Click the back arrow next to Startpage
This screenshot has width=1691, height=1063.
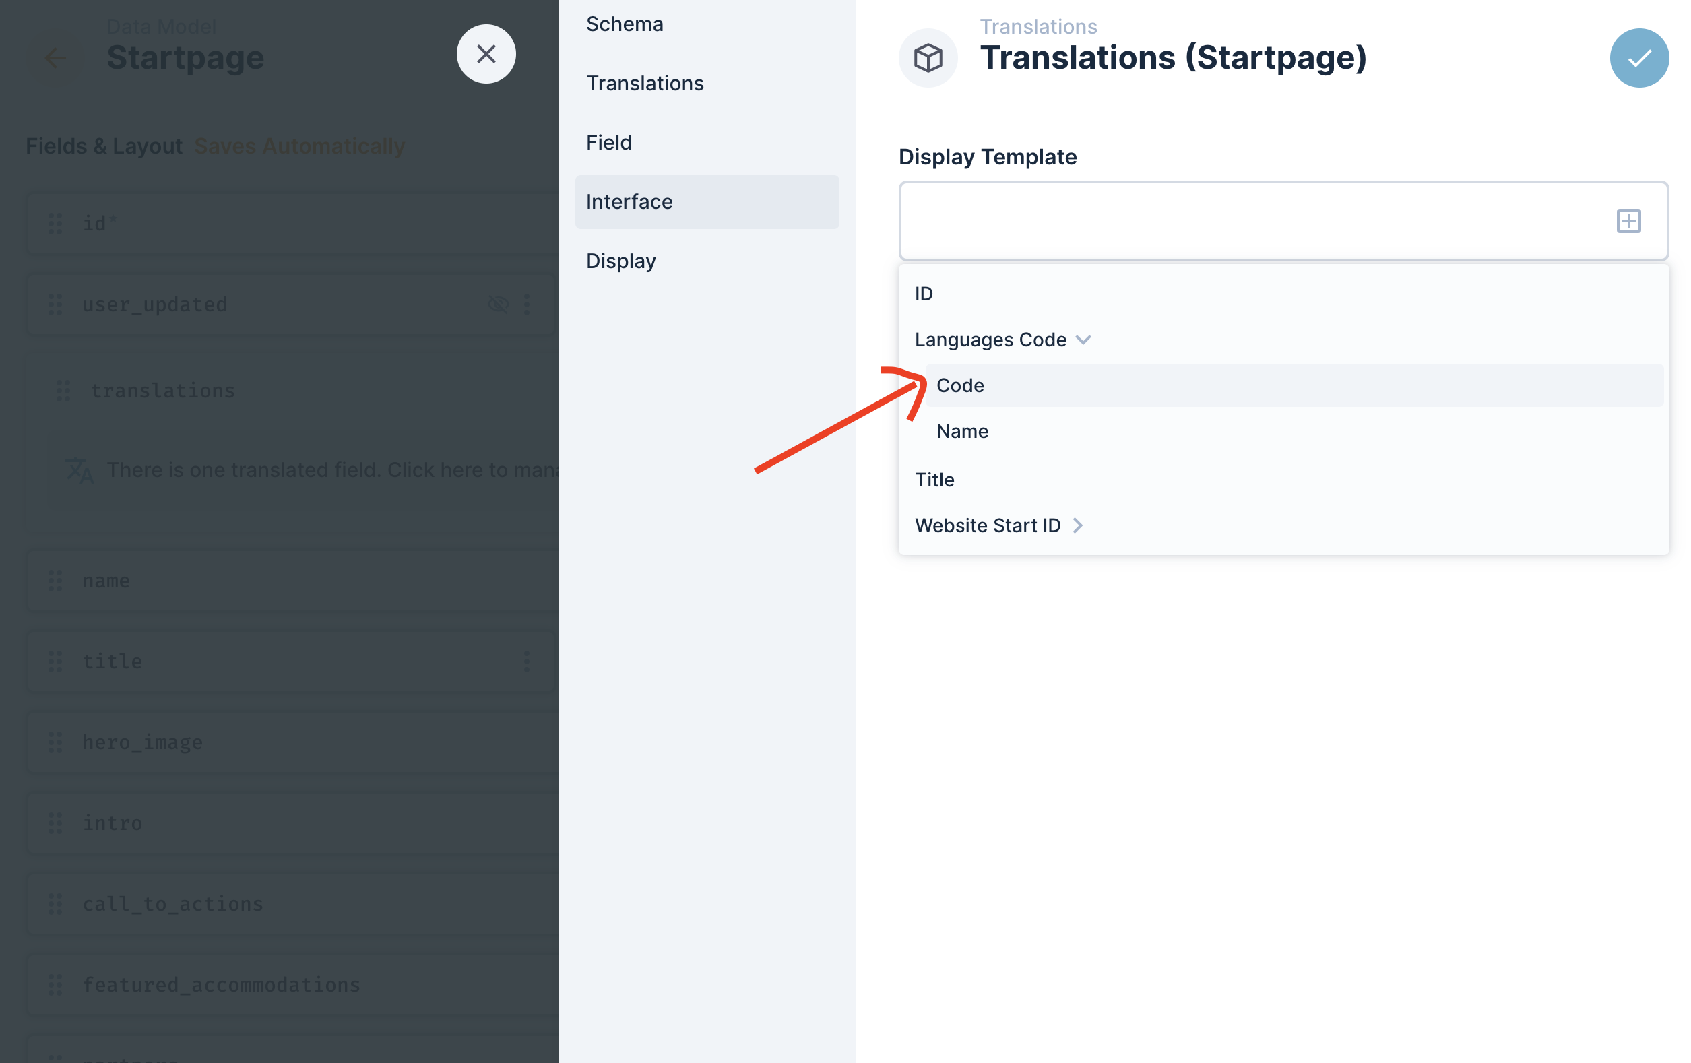coord(55,57)
